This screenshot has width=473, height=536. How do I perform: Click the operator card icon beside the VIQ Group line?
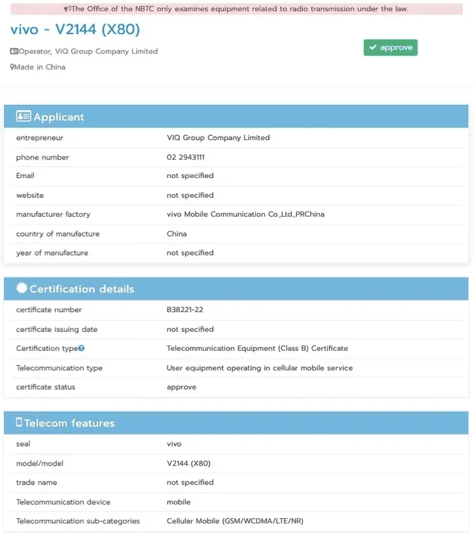pos(14,51)
